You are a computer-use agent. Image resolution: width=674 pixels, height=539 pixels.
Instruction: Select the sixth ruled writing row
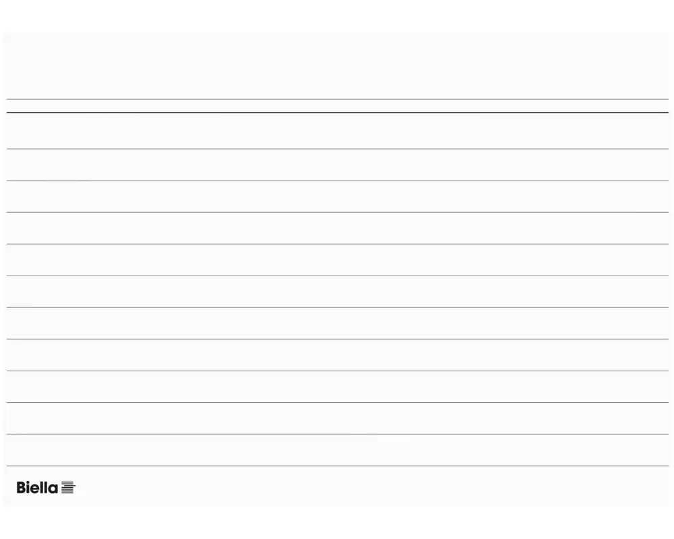(x=337, y=292)
